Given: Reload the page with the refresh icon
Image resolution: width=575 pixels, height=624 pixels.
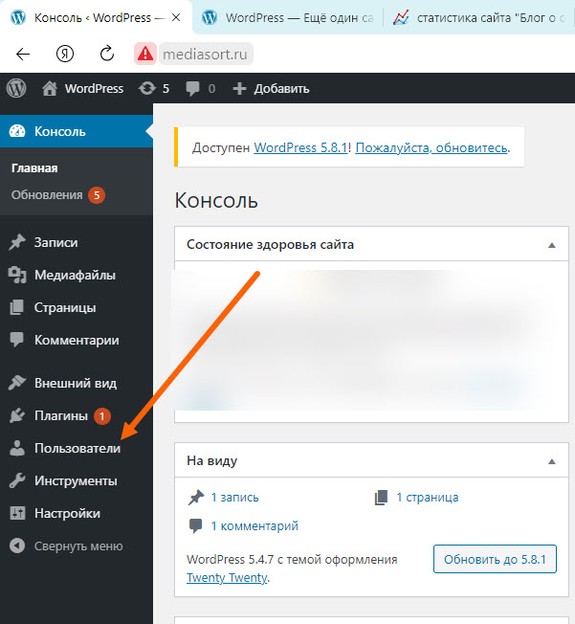Looking at the screenshot, I should [107, 53].
